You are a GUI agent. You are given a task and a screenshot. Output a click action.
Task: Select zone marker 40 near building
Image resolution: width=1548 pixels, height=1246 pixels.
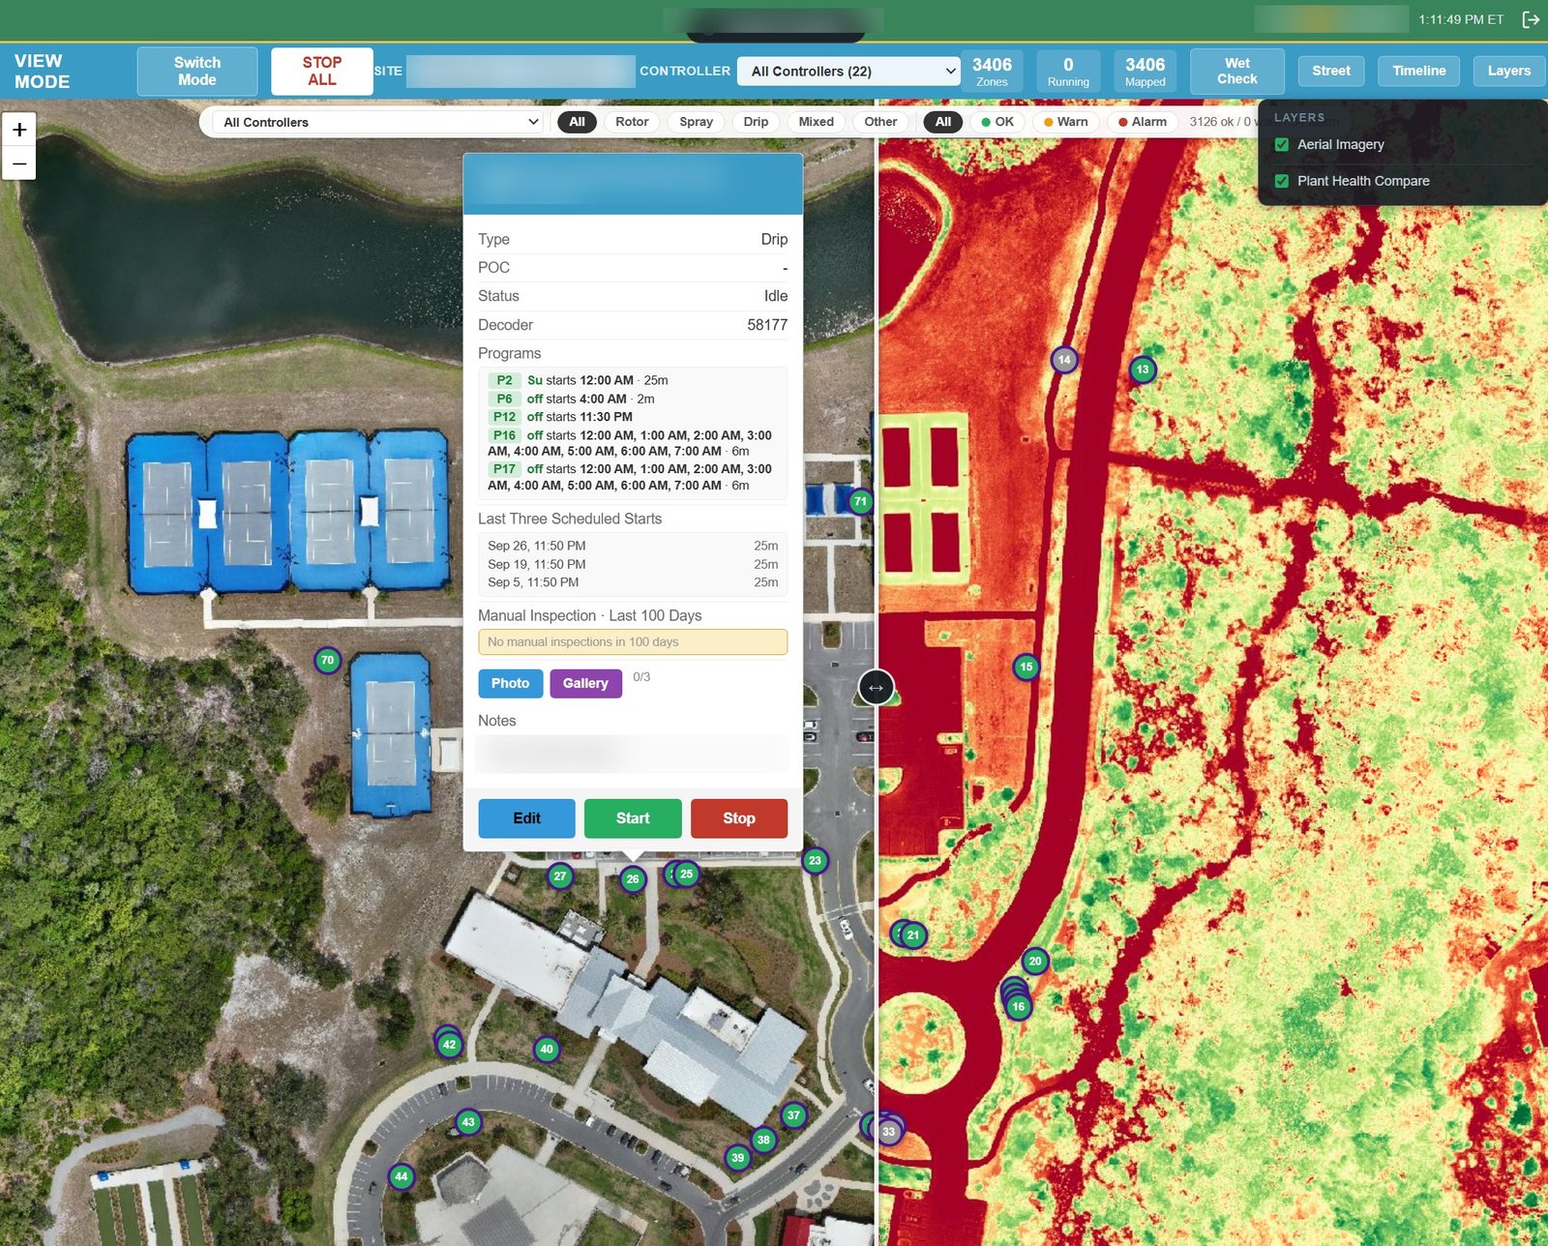(547, 1049)
